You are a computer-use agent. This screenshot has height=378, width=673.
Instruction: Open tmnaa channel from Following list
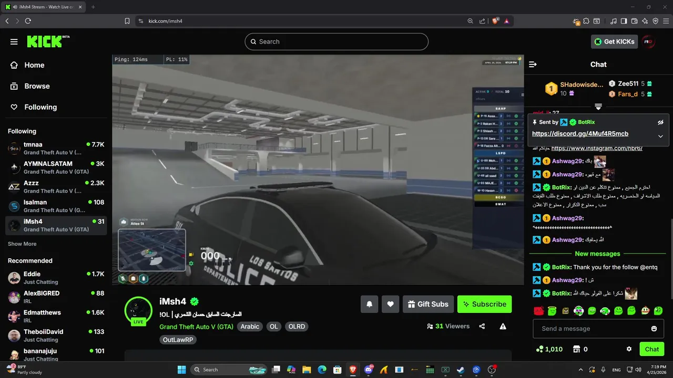coord(56,148)
